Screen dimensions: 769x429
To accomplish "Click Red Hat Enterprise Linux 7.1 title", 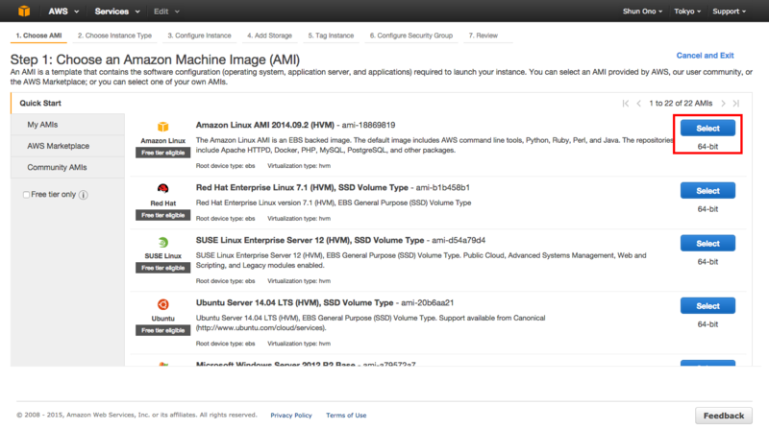I will (302, 187).
